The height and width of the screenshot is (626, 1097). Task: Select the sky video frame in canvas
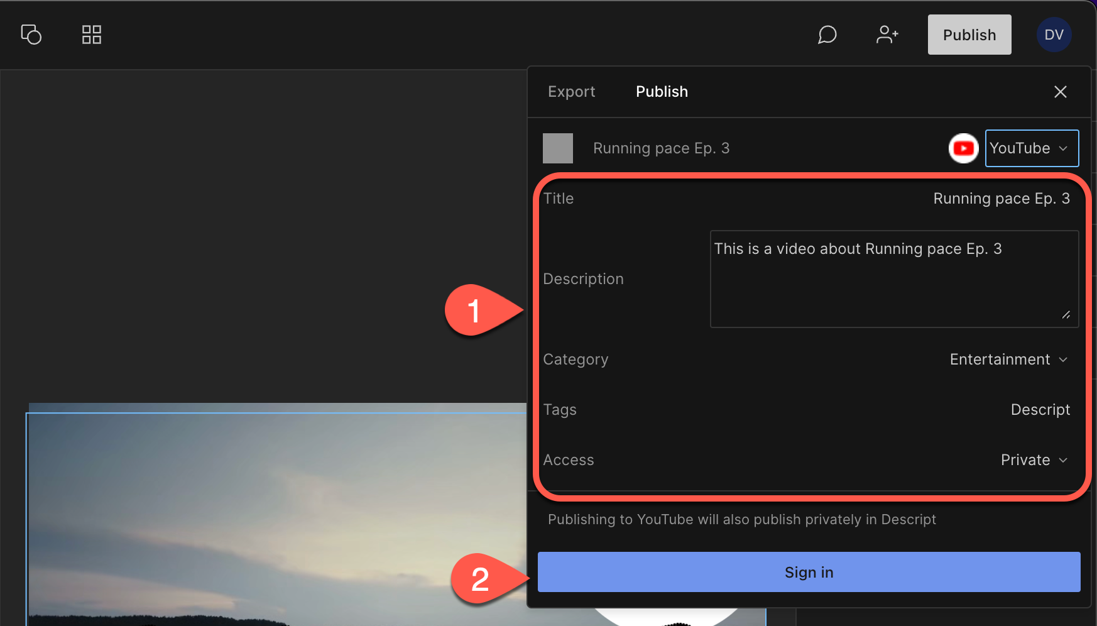(276, 519)
